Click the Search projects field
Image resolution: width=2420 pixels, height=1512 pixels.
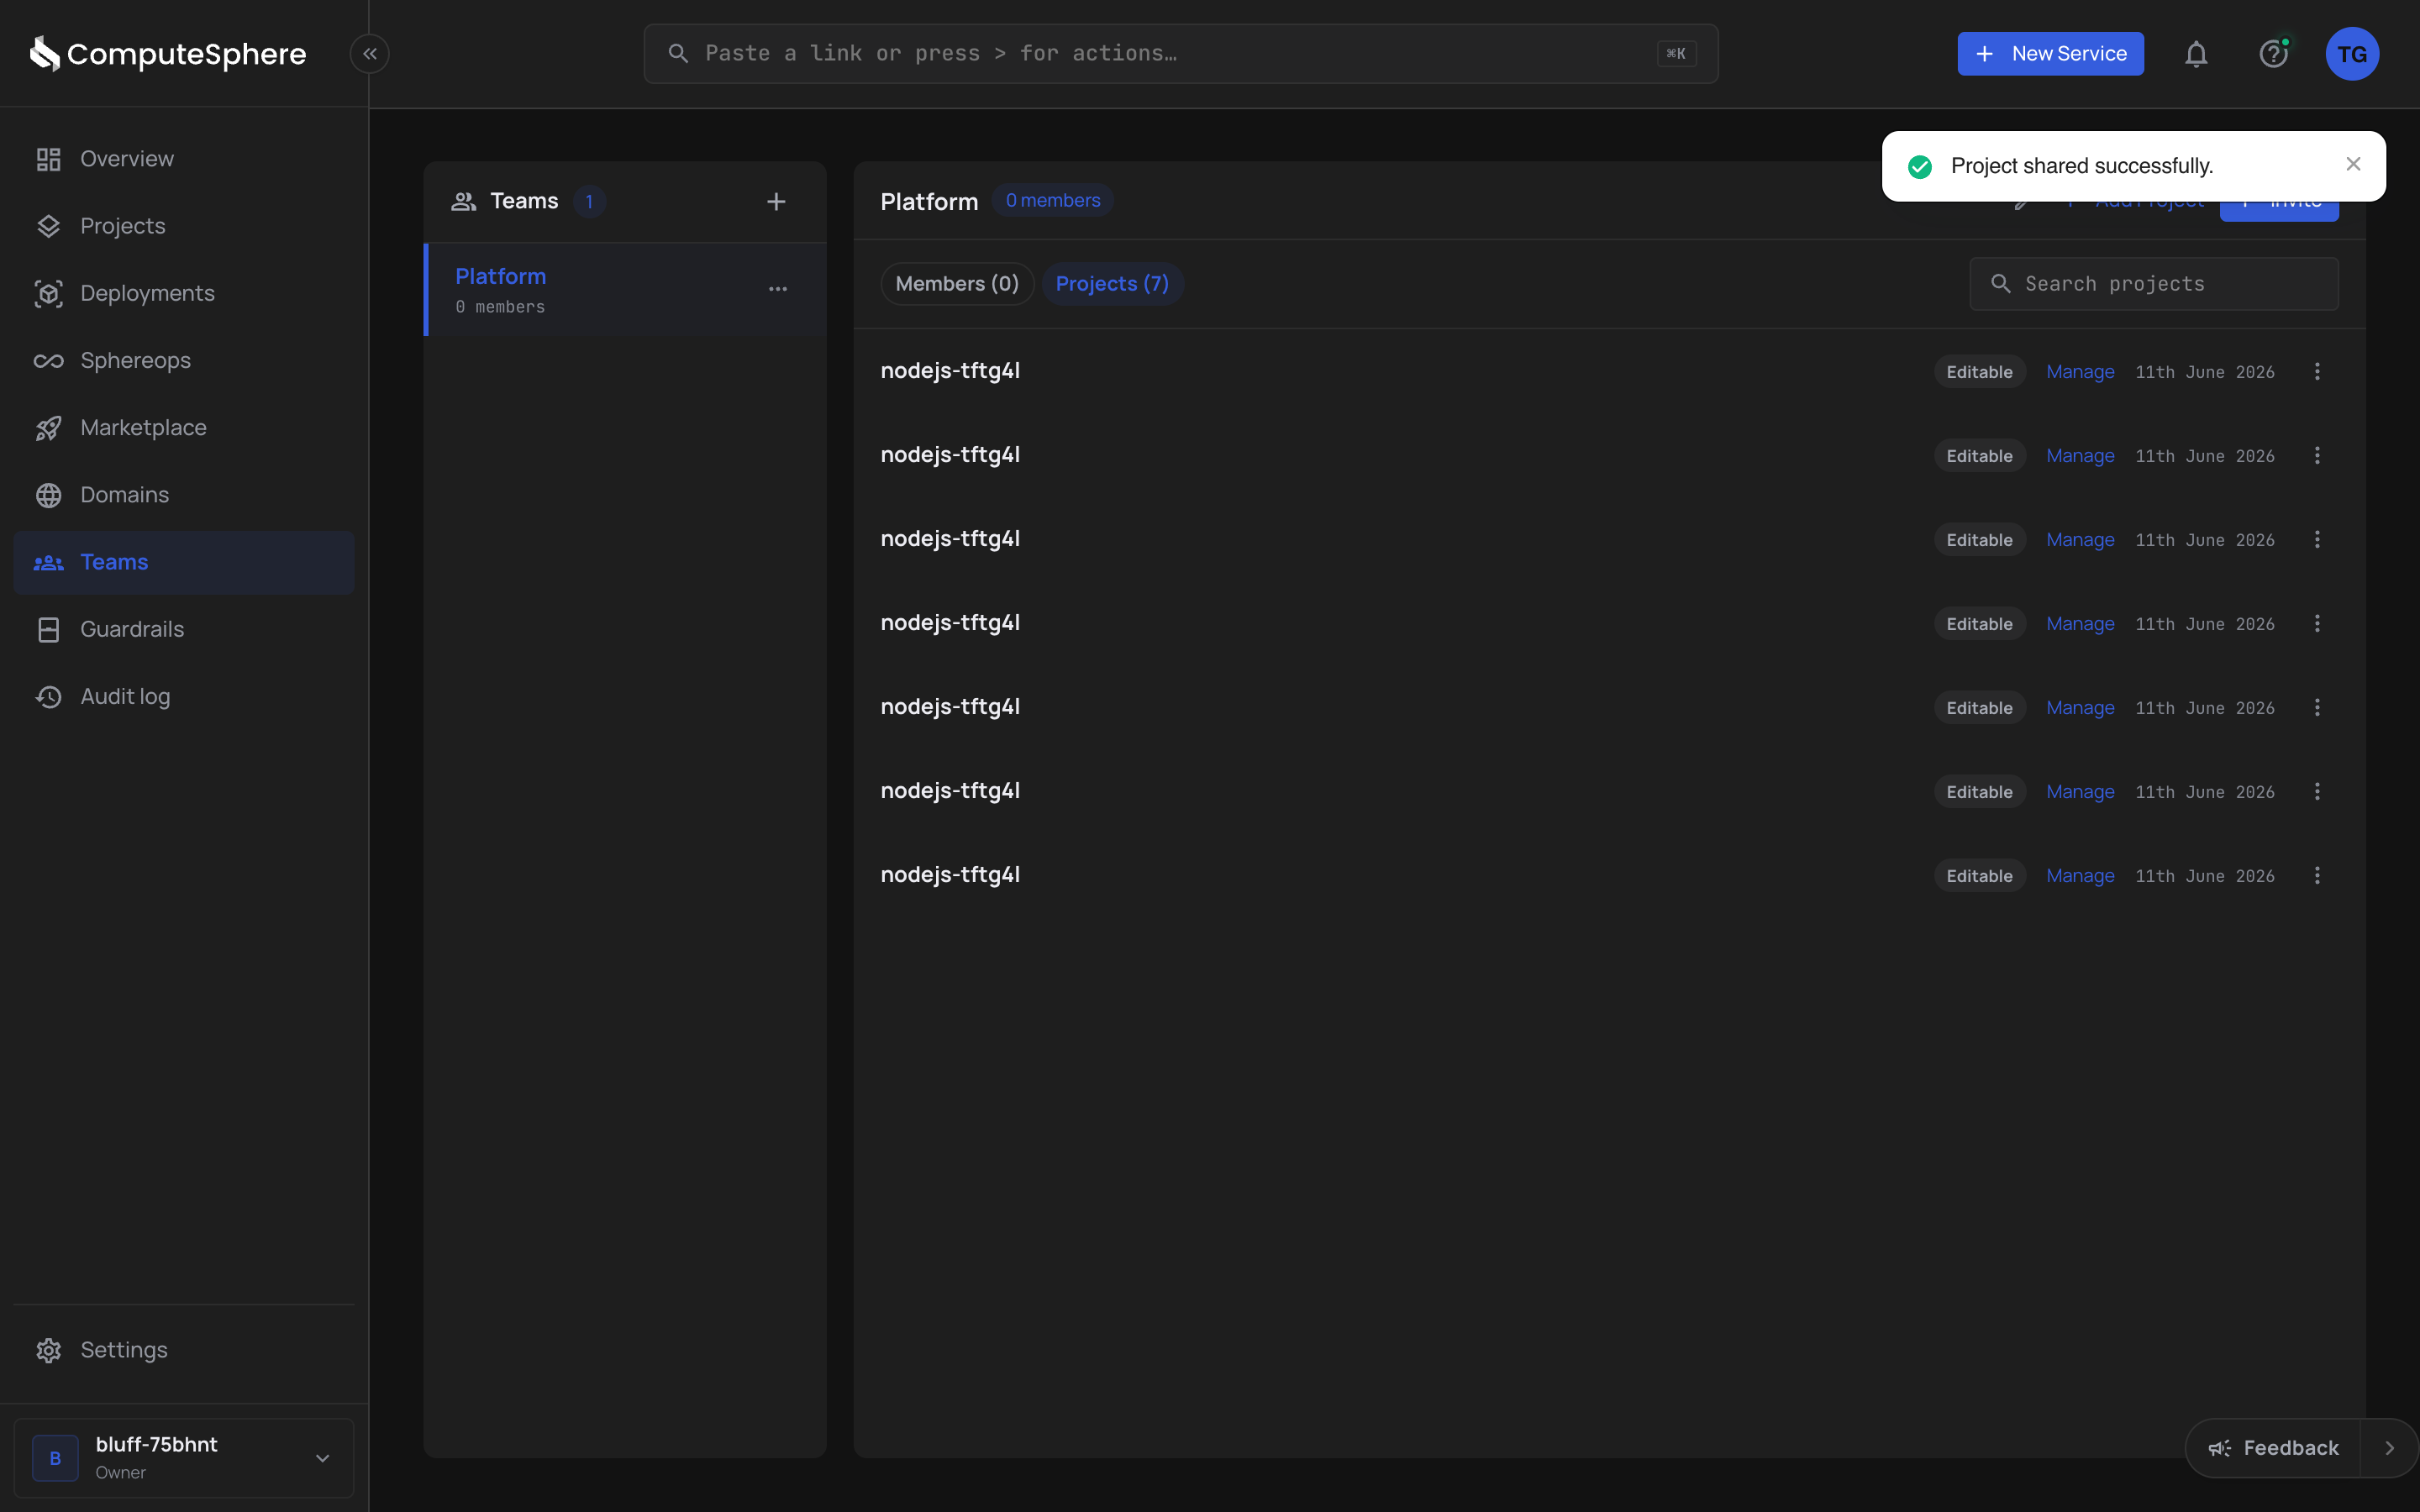2154,284
